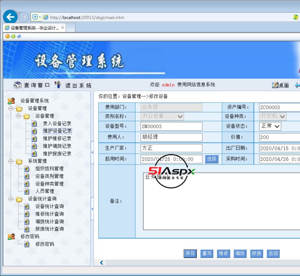This screenshot has width=300, height=276.
Task: Click the 使用人 input field
Action: tap(171, 137)
